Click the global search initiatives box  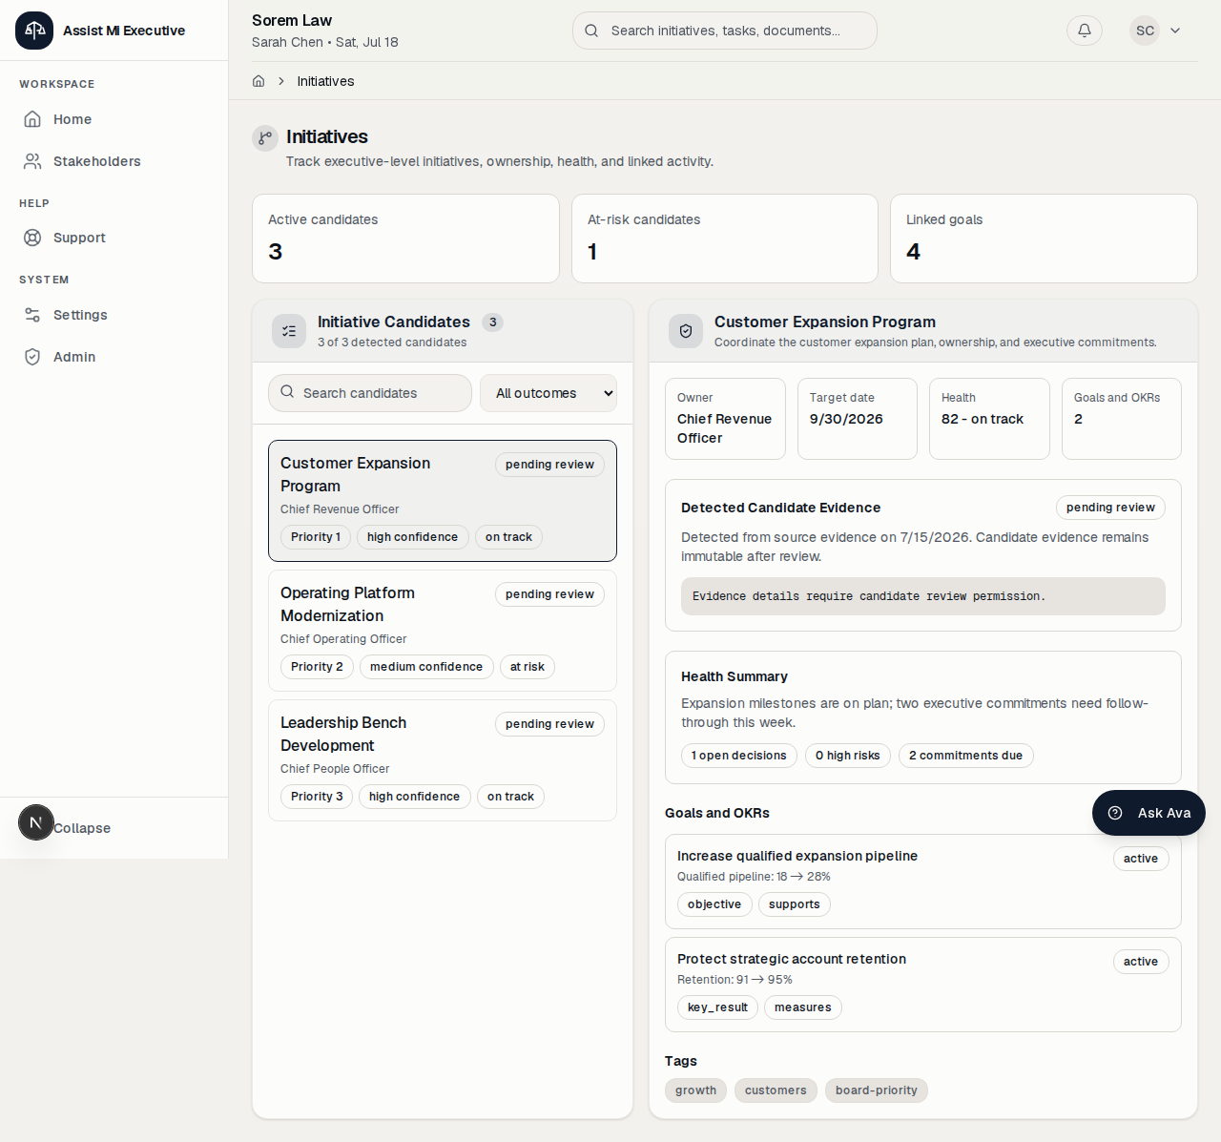725,31
